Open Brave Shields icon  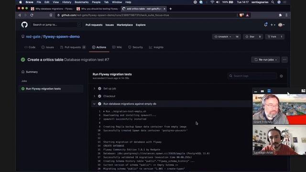(x=241, y=15)
